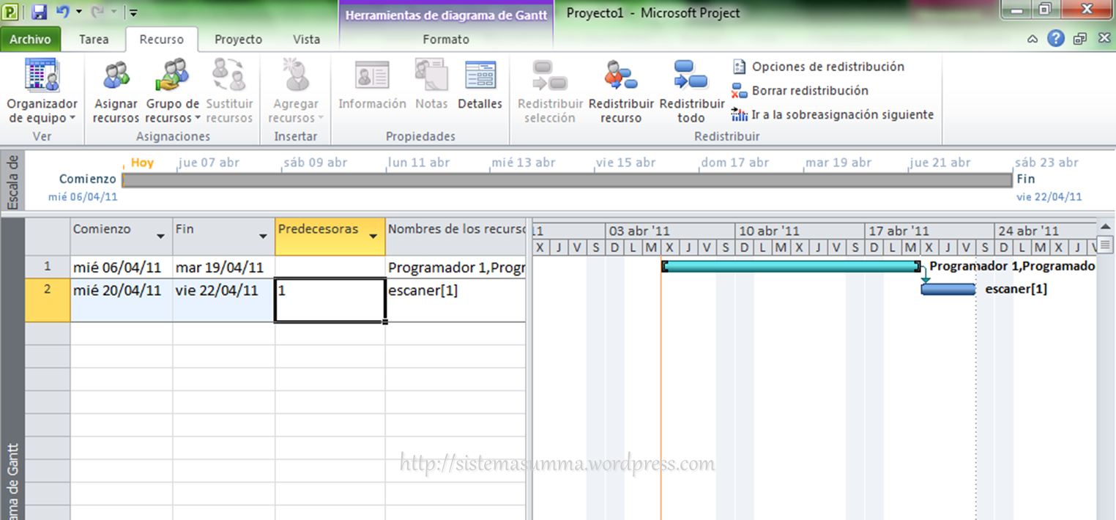
Task: Open the Comienzo column filter dropdown
Action: pyautogui.click(x=160, y=237)
